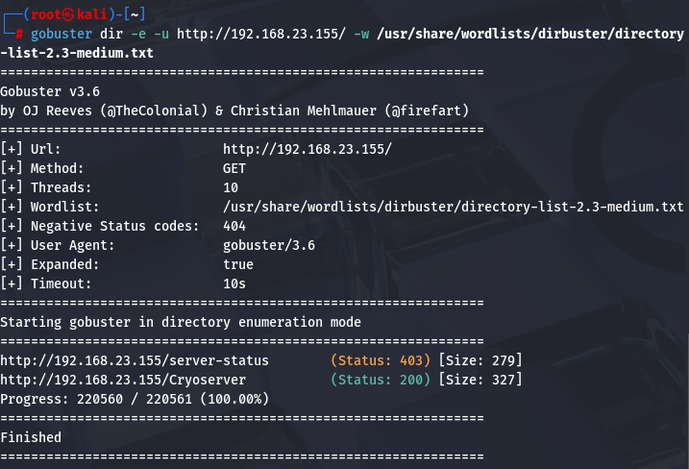The width and height of the screenshot is (689, 469).
Task: Click the '[+] Negative Status codes:' label
Action: point(100,227)
